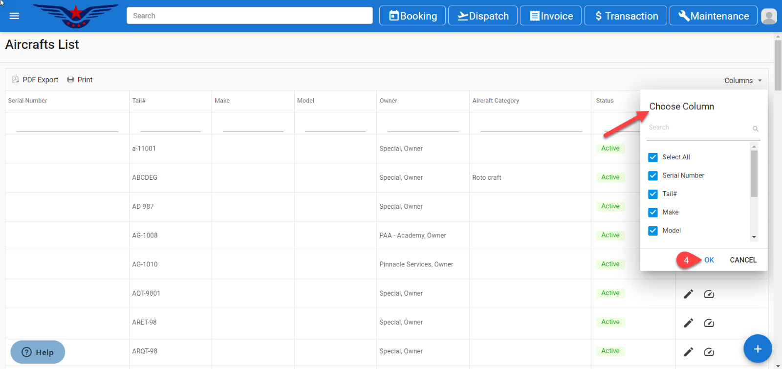Uncheck the Serial Number column checkbox
Image resolution: width=782 pixels, height=369 pixels.
pyautogui.click(x=653, y=175)
